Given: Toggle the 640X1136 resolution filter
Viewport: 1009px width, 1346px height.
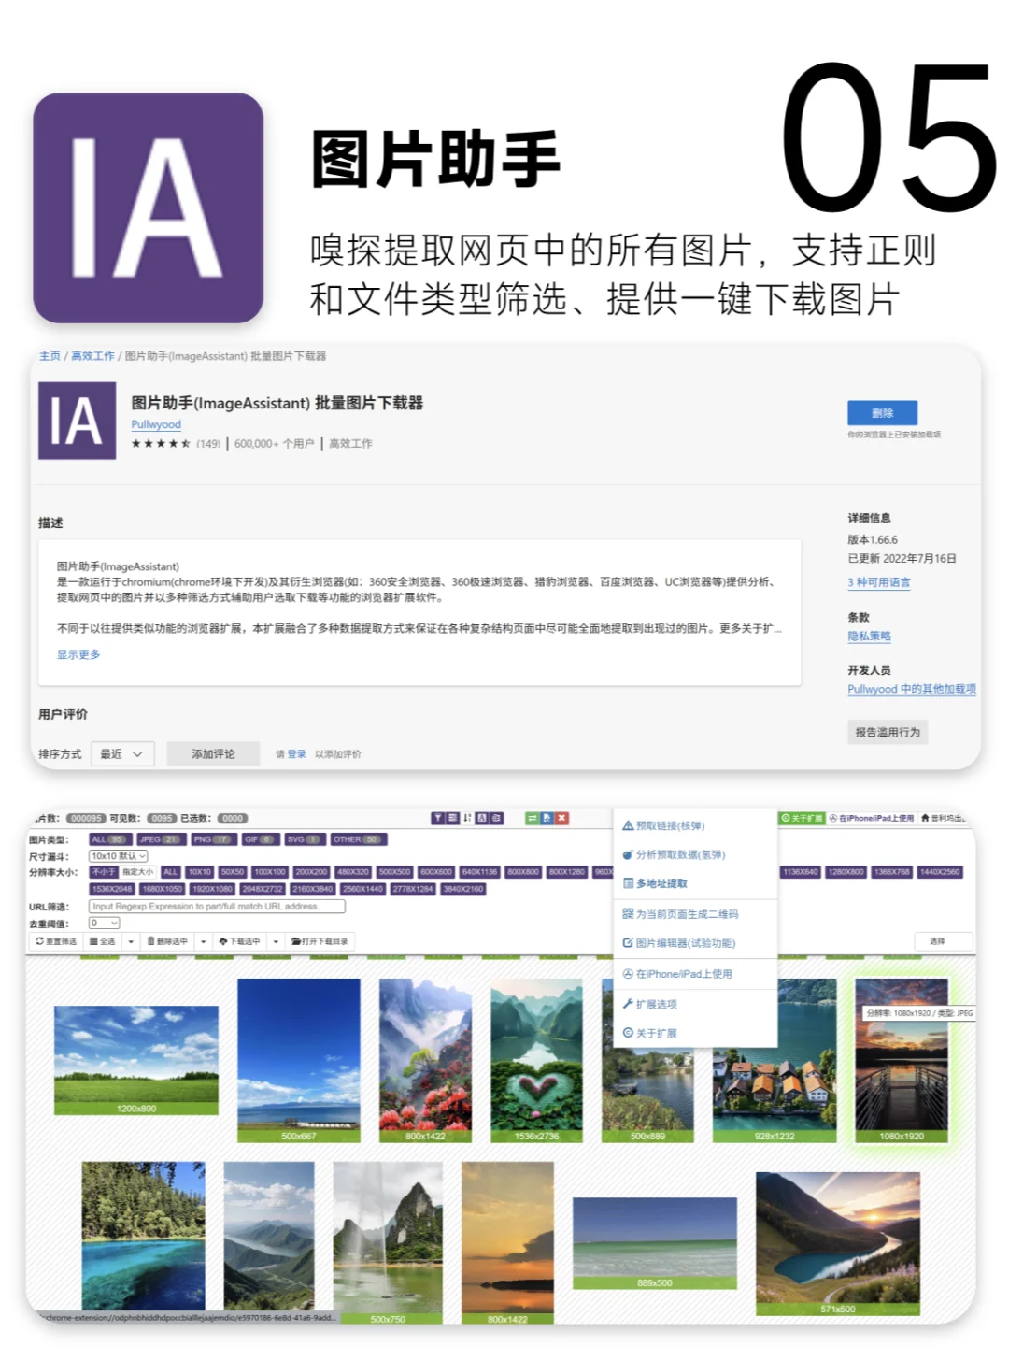Looking at the screenshot, I should tap(479, 872).
